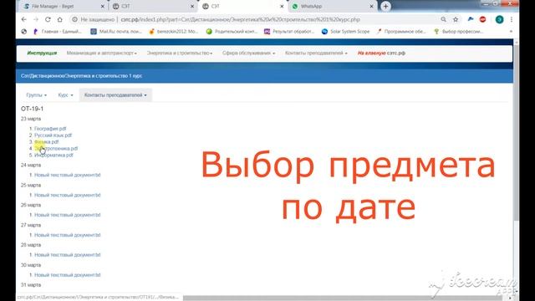
Task: Open Русский язык.pdf link
Action: click(x=53, y=135)
